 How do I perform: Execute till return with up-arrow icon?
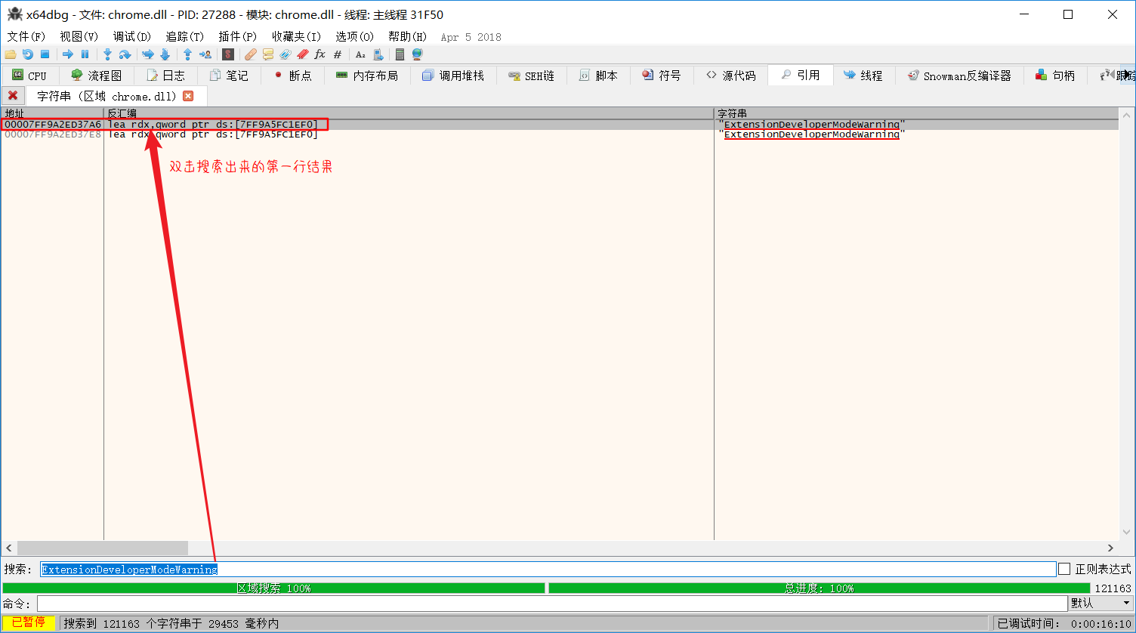point(187,54)
